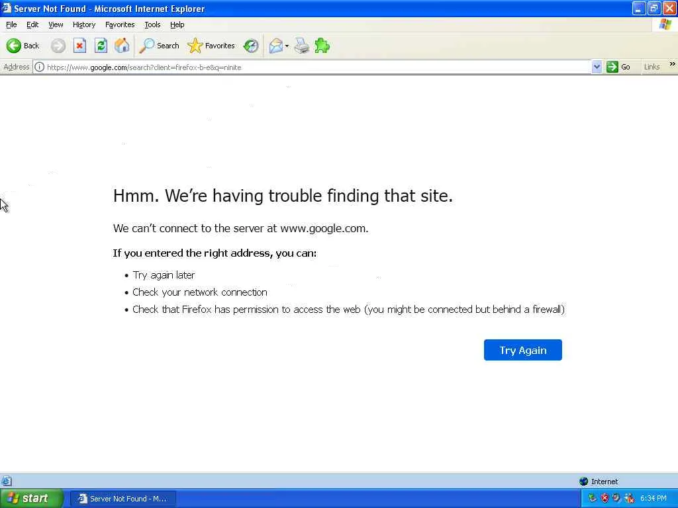Click the Internet zone globe icon
Image resolution: width=678 pixels, height=508 pixels.
(583, 482)
